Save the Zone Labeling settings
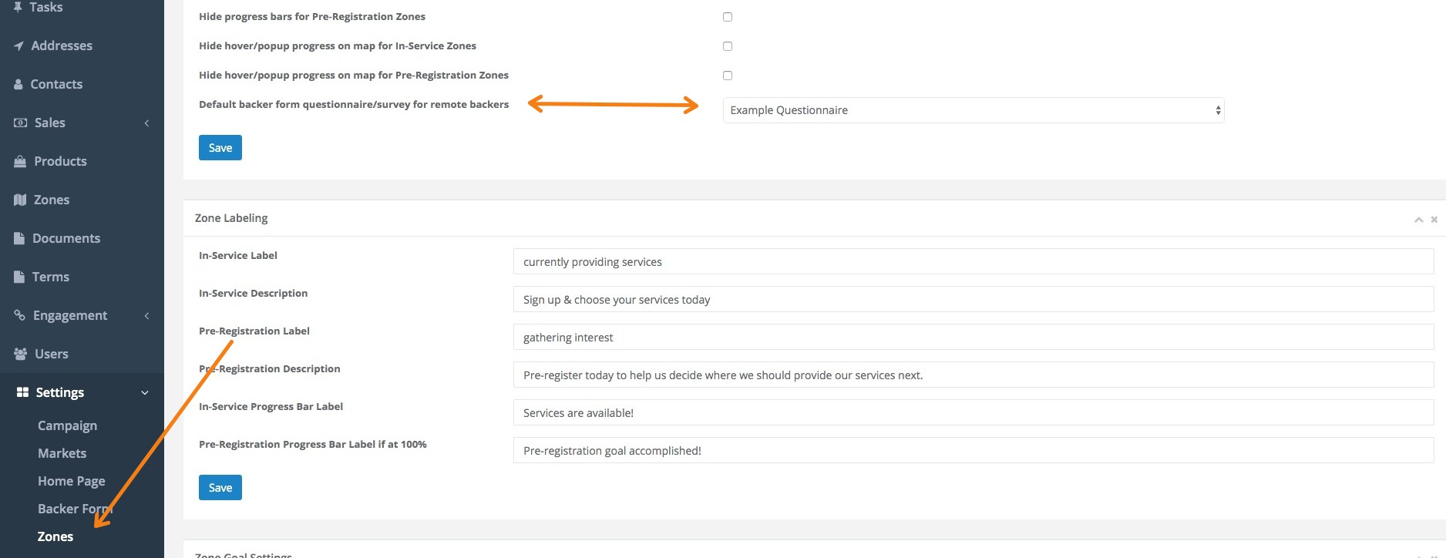Viewport: 1446px width, 558px height. (x=220, y=487)
